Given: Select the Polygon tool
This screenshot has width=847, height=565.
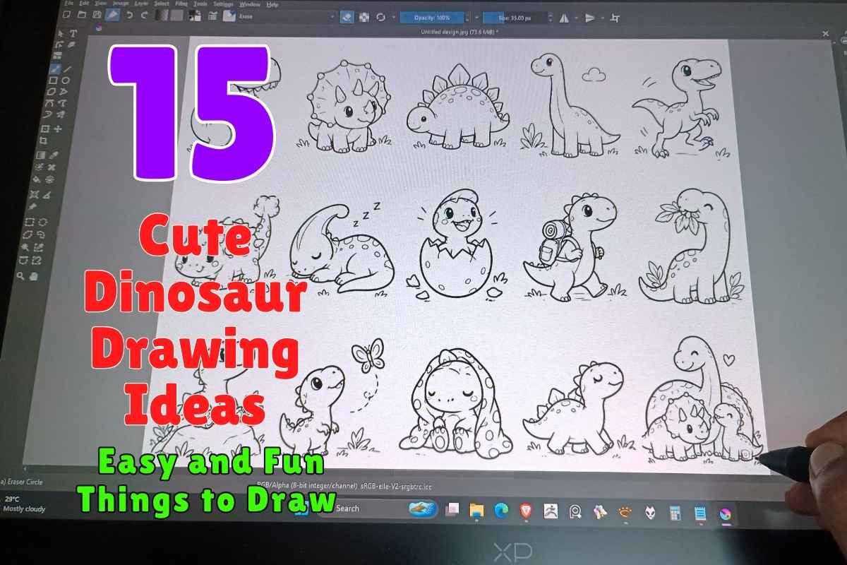Looking at the screenshot, I should pos(52,91).
